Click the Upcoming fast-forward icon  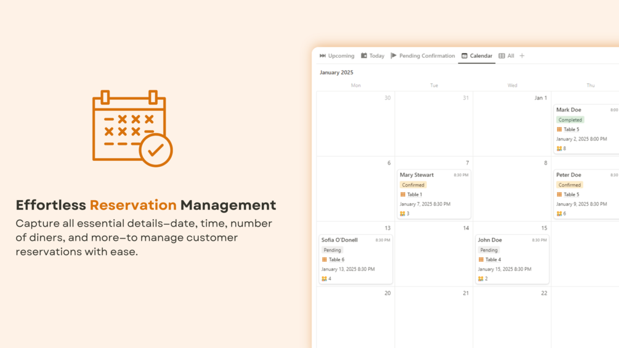[323, 55]
